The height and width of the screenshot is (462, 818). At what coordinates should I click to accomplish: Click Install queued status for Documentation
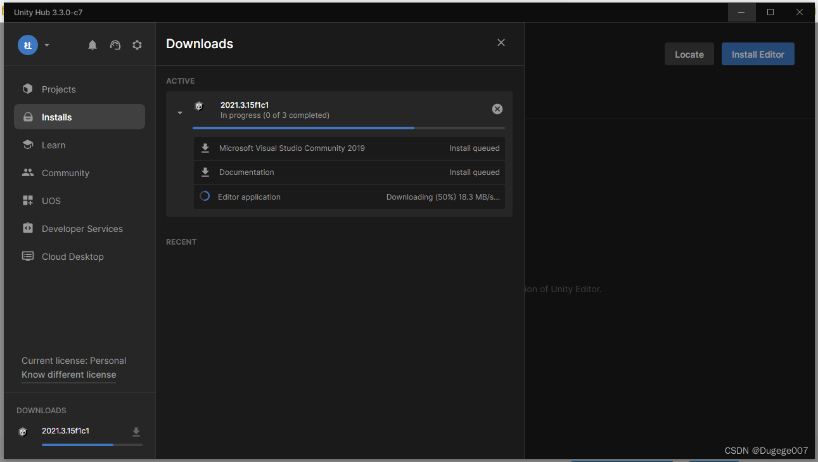click(x=475, y=172)
